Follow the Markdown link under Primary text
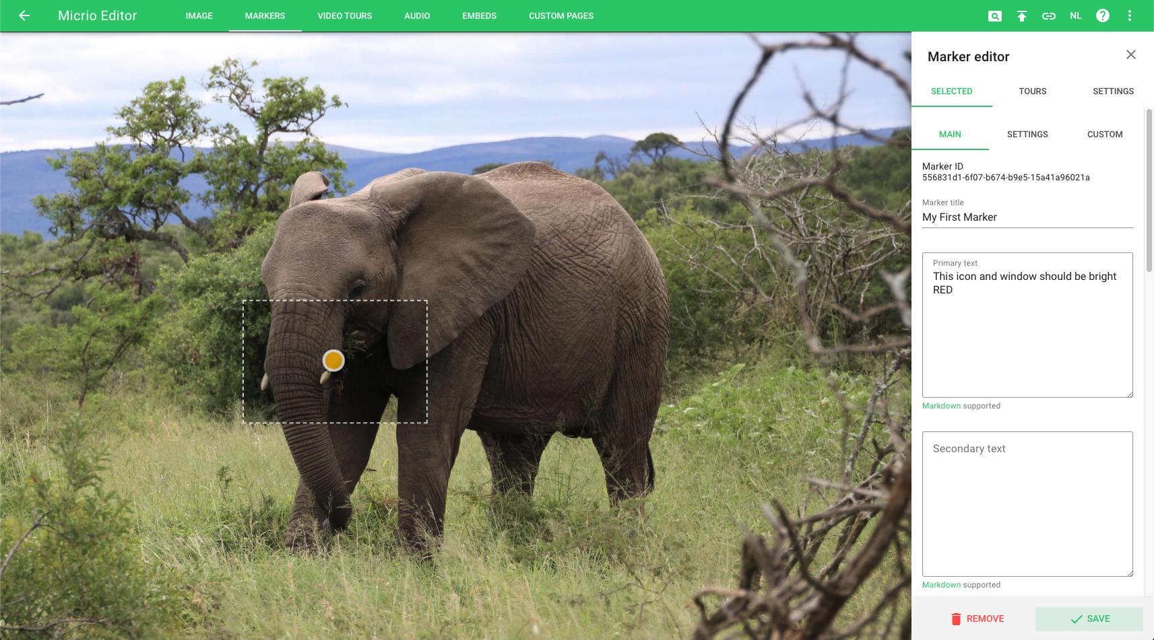The width and height of the screenshot is (1154, 640). (941, 406)
